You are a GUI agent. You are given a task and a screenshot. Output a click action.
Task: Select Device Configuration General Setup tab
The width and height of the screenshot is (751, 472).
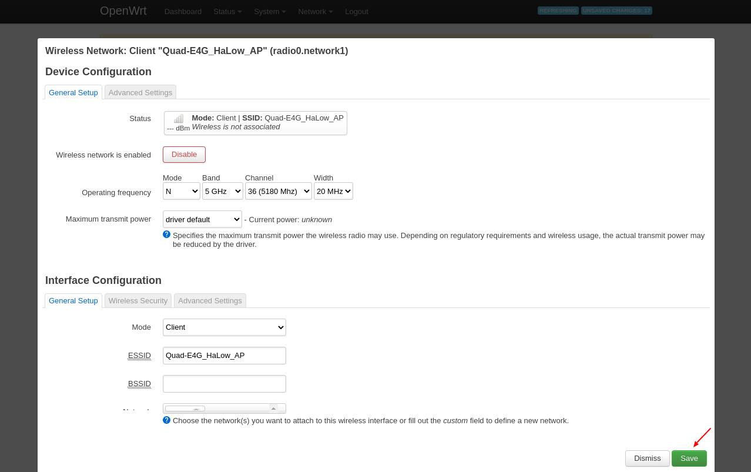pyautogui.click(x=73, y=92)
